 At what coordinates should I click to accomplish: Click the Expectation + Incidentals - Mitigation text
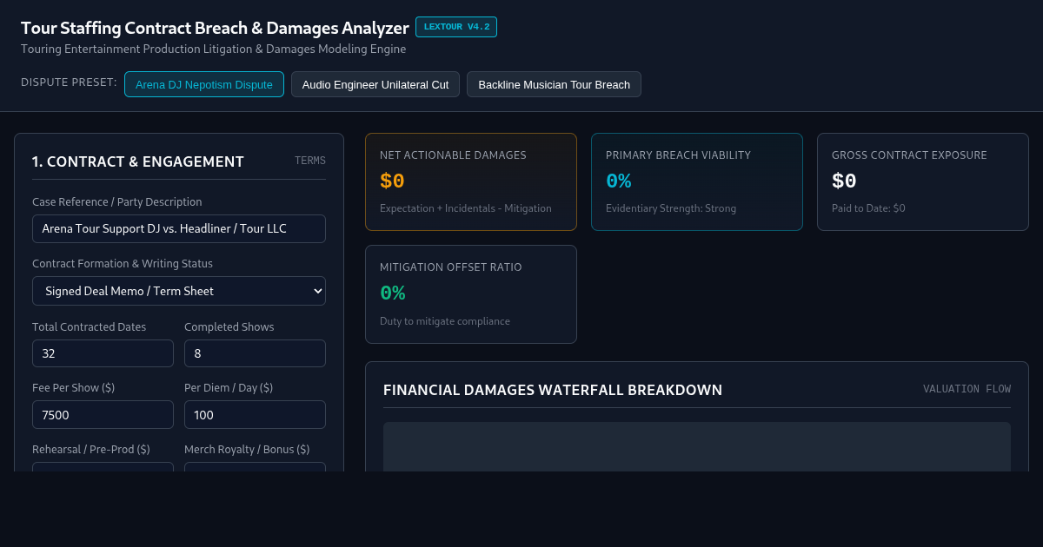click(x=466, y=208)
